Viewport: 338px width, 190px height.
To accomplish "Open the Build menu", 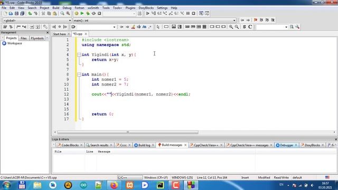I will pyautogui.click(x=56, y=8).
